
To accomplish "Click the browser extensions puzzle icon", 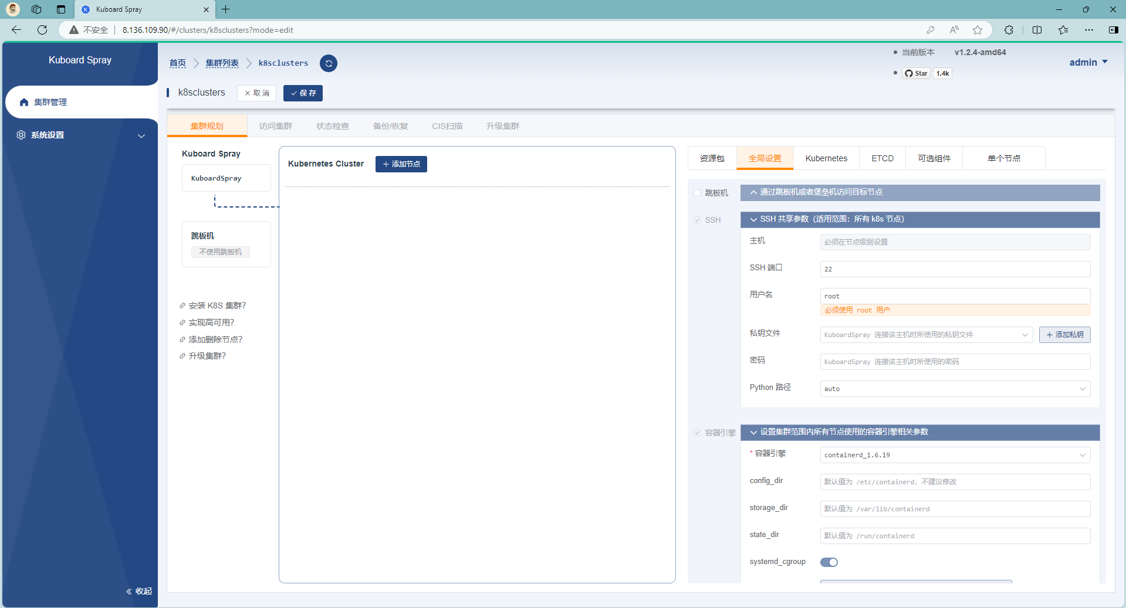I will tap(1009, 30).
